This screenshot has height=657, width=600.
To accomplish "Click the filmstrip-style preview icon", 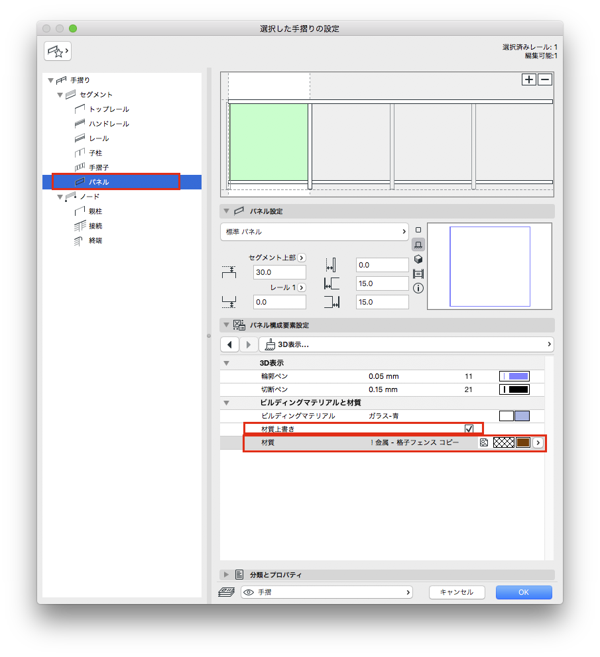I will coord(418,274).
